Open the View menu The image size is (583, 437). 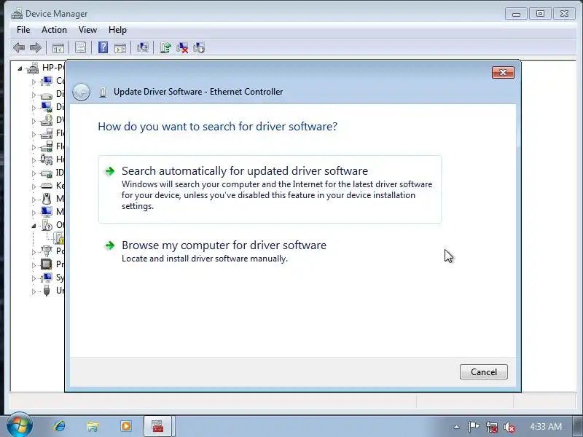[x=87, y=30]
